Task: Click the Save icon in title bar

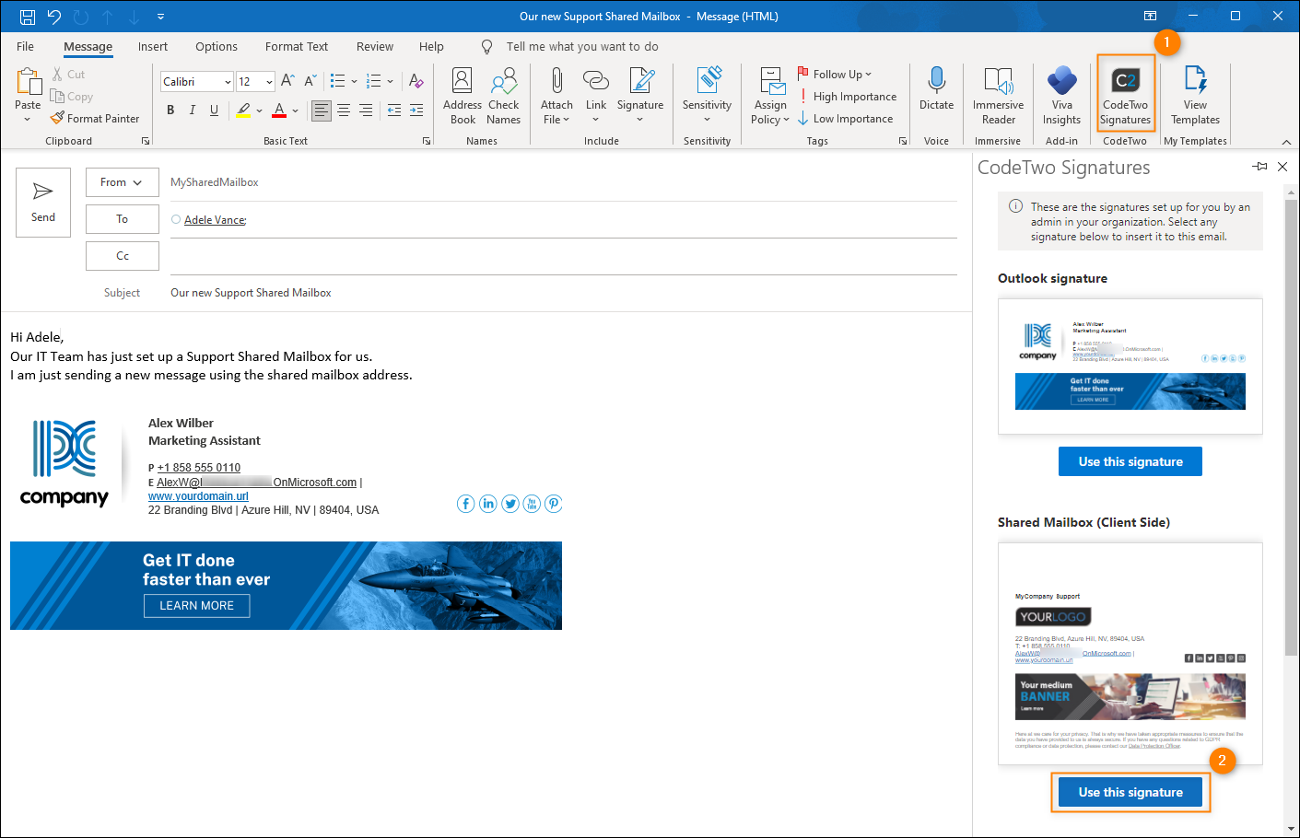Action: [x=28, y=17]
